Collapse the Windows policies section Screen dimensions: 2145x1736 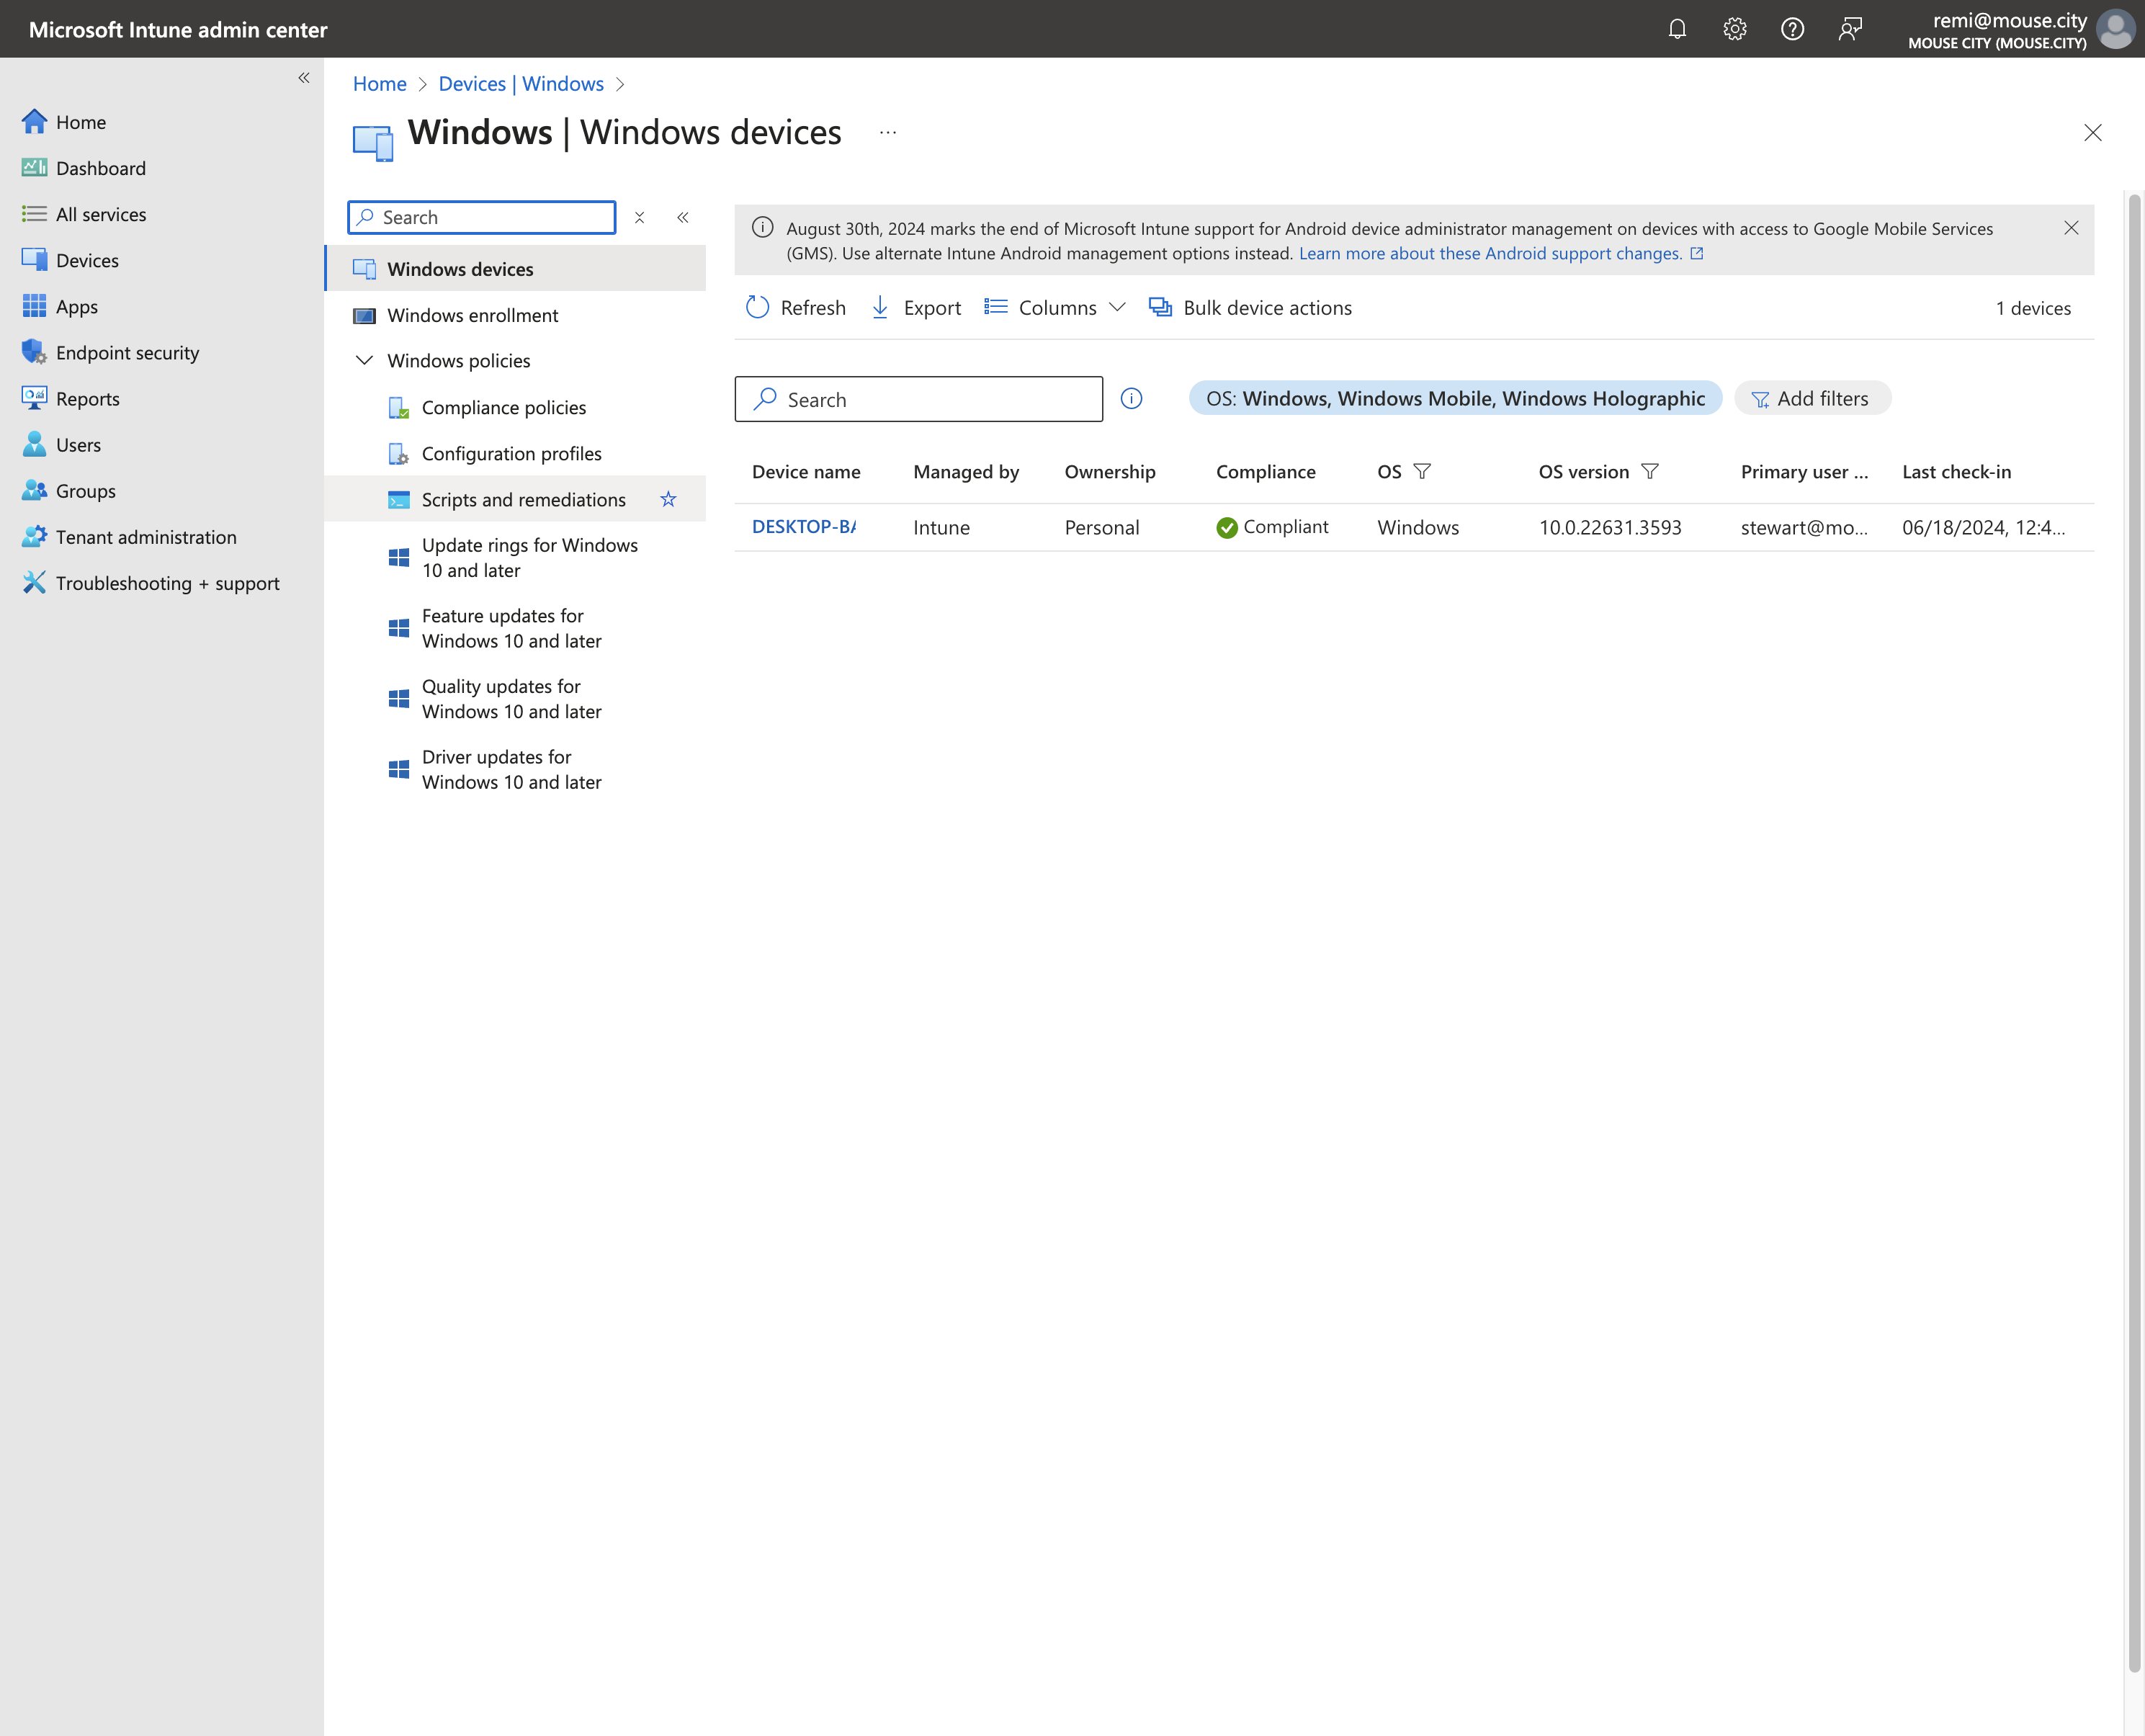(365, 360)
